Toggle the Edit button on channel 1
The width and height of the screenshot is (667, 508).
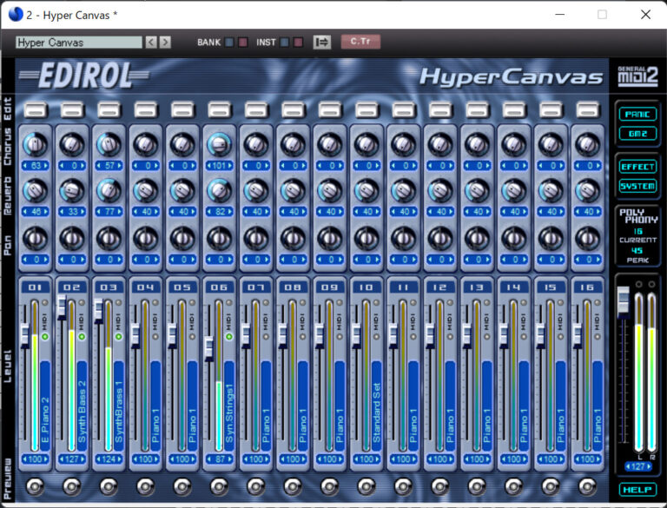point(35,109)
